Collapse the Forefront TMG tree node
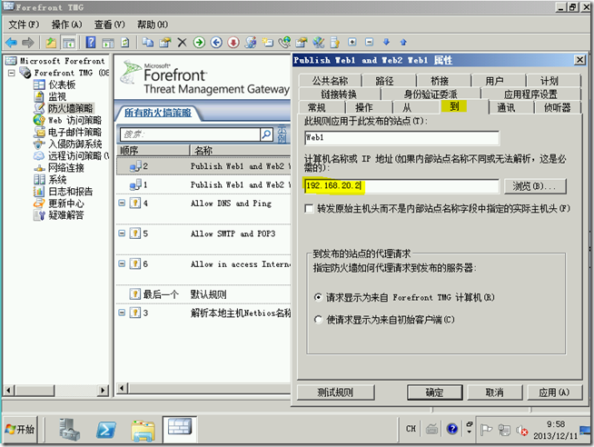The width and height of the screenshot is (594, 447). point(12,73)
